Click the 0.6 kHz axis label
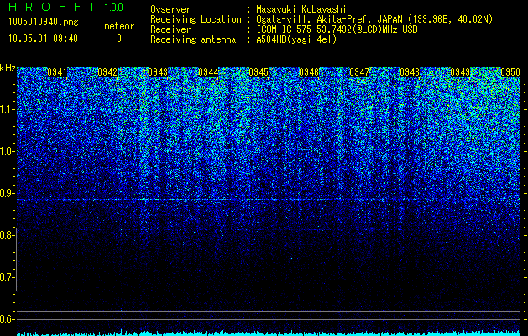The width and height of the screenshot is (528, 336). click(x=6, y=319)
